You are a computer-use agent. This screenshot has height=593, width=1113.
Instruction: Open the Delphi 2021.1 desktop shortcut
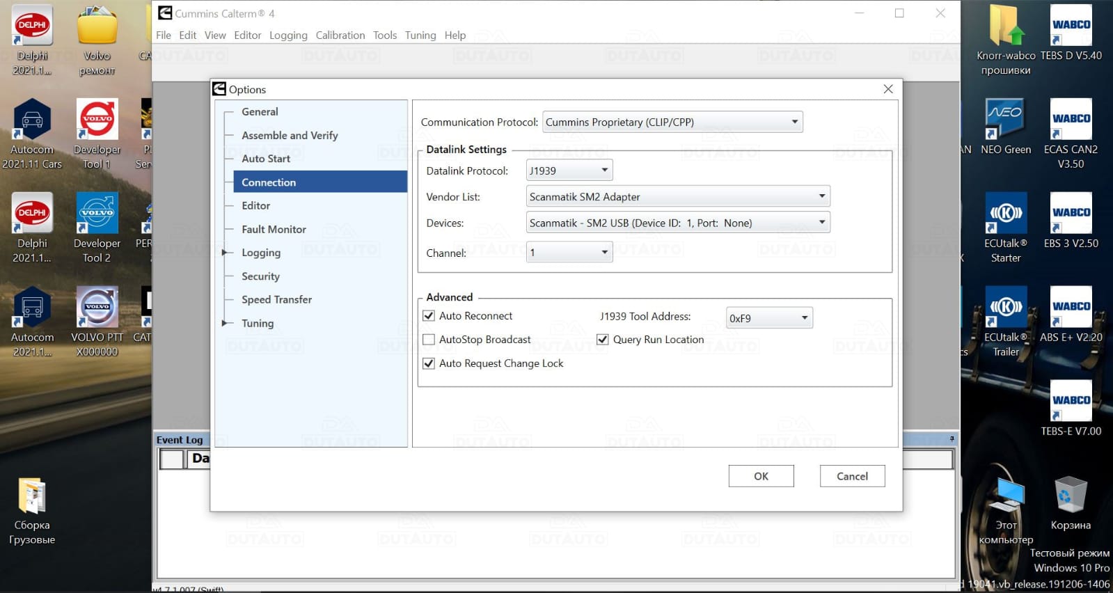point(32,26)
